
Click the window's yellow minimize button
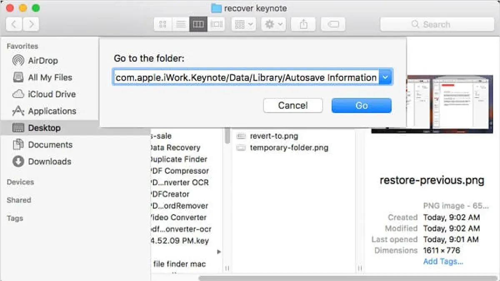point(23,8)
